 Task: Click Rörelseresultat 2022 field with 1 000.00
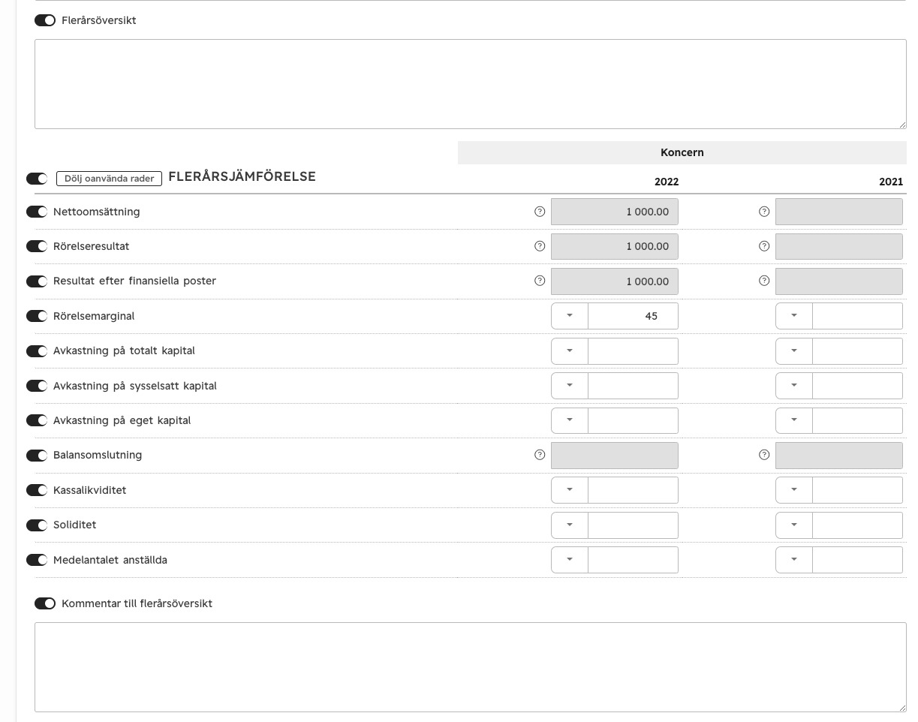pyautogui.click(x=615, y=246)
